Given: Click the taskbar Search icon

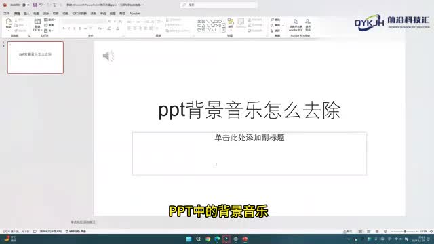Looking at the screenshot, I should pos(199,239).
